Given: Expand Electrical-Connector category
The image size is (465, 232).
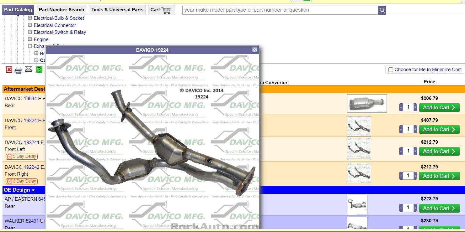Looking at the screenshot, I should [30, 25].
